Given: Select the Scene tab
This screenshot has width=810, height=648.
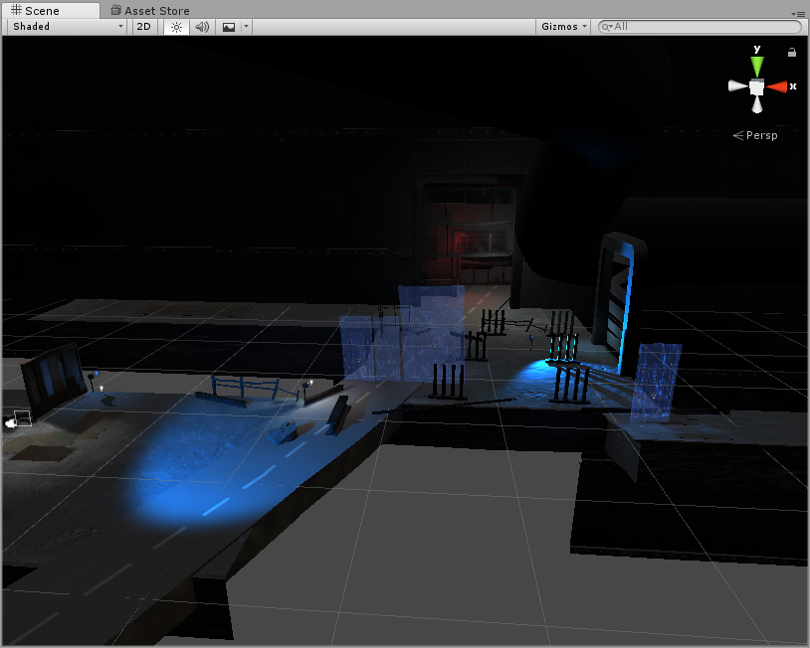Looking at the screenshot, I should [x=36, y=11].
